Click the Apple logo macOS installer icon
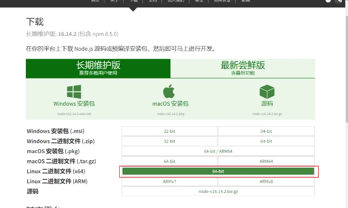This screenshot has width=348, height=208. coord(169,91)
